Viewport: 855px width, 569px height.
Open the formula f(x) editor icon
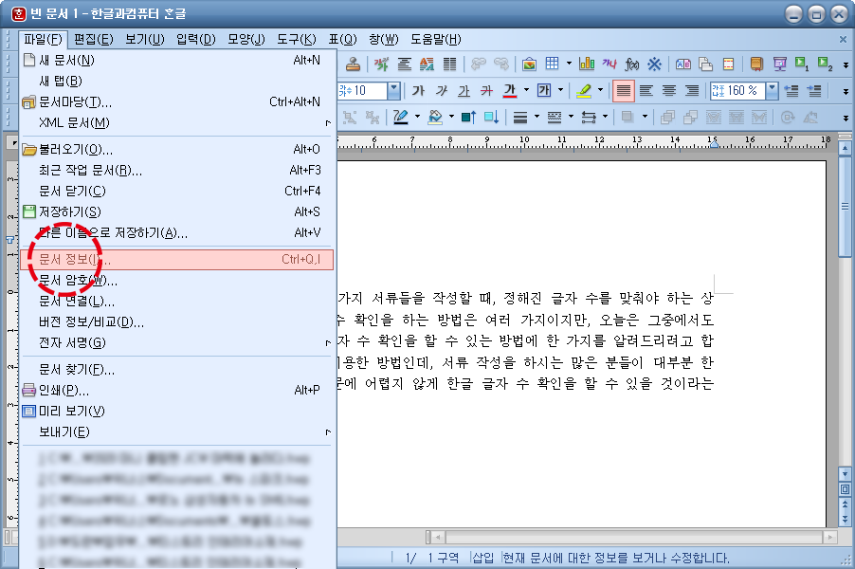pyautogui.click(x=632, y=64)
